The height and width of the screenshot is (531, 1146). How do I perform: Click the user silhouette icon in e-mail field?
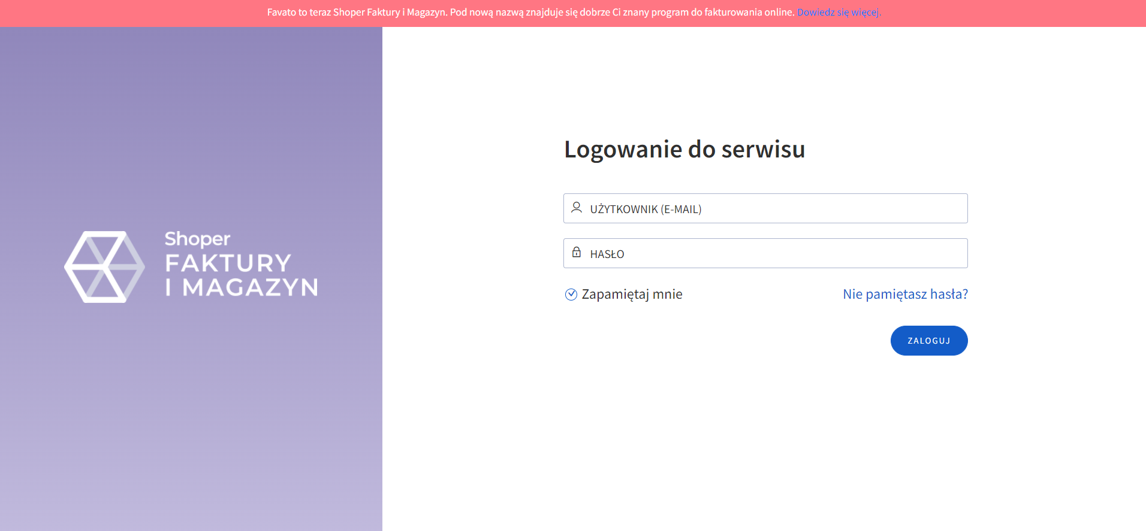coord(576,208)
